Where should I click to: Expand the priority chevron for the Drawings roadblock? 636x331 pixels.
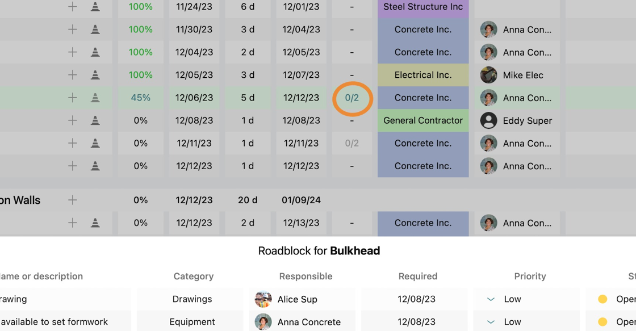pyautogui.click(x=491, y=299)
